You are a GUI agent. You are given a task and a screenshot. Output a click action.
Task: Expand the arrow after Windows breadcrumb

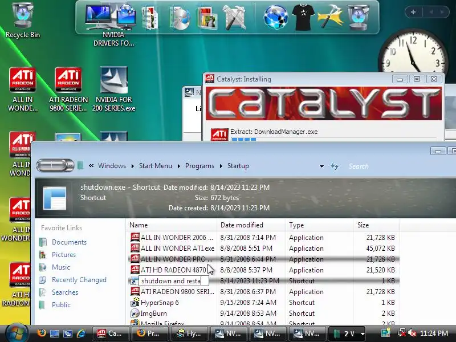[133, 166]
